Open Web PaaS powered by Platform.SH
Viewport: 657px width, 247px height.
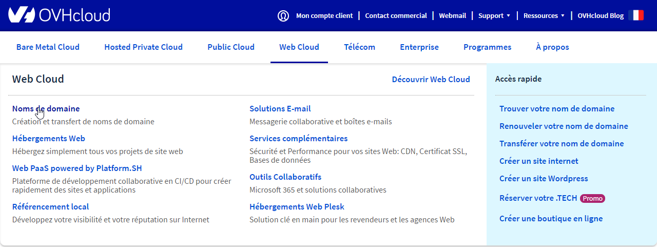coord(77,168)
